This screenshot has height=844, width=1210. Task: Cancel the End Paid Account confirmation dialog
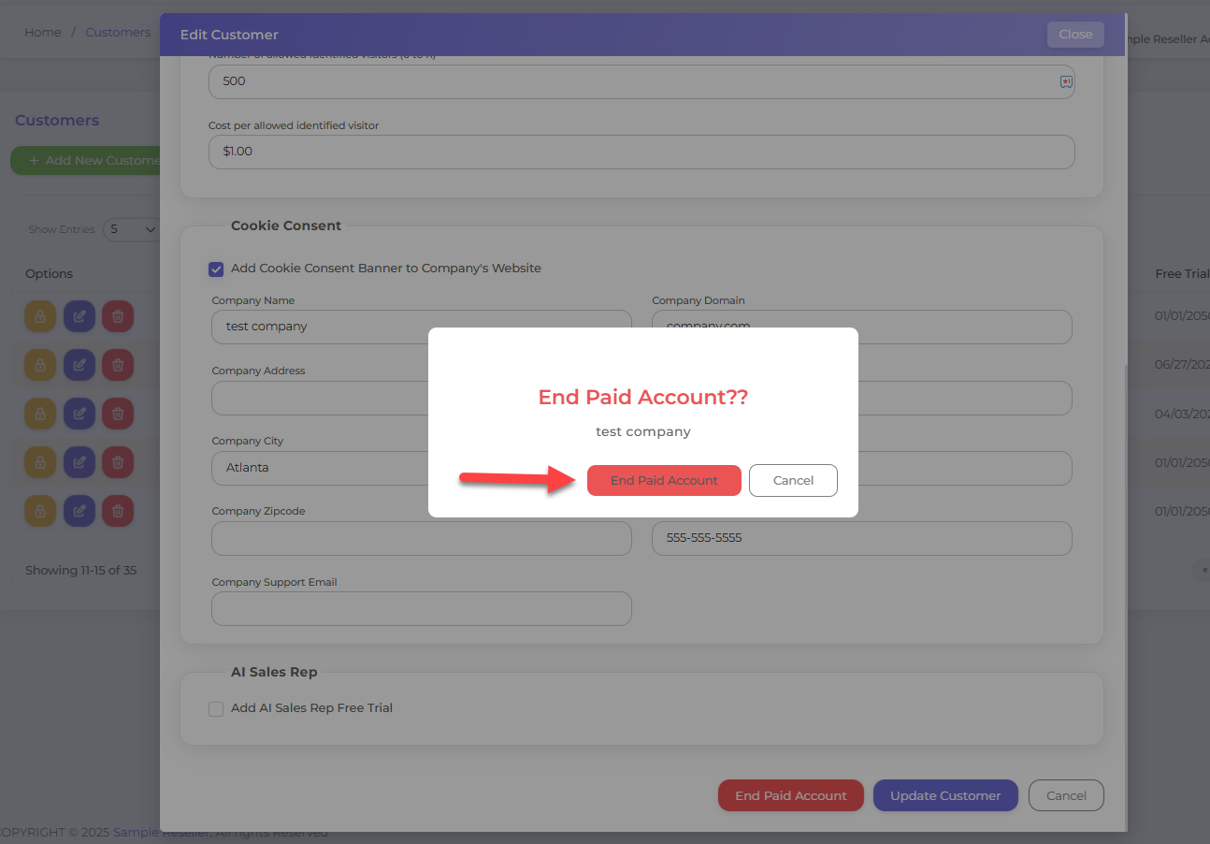[793, 480]
